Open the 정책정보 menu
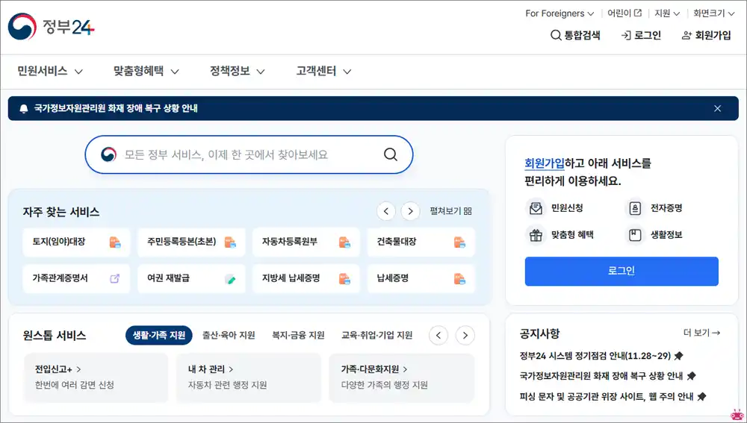Screen dimensions: 747x423 tap(238, 72)
